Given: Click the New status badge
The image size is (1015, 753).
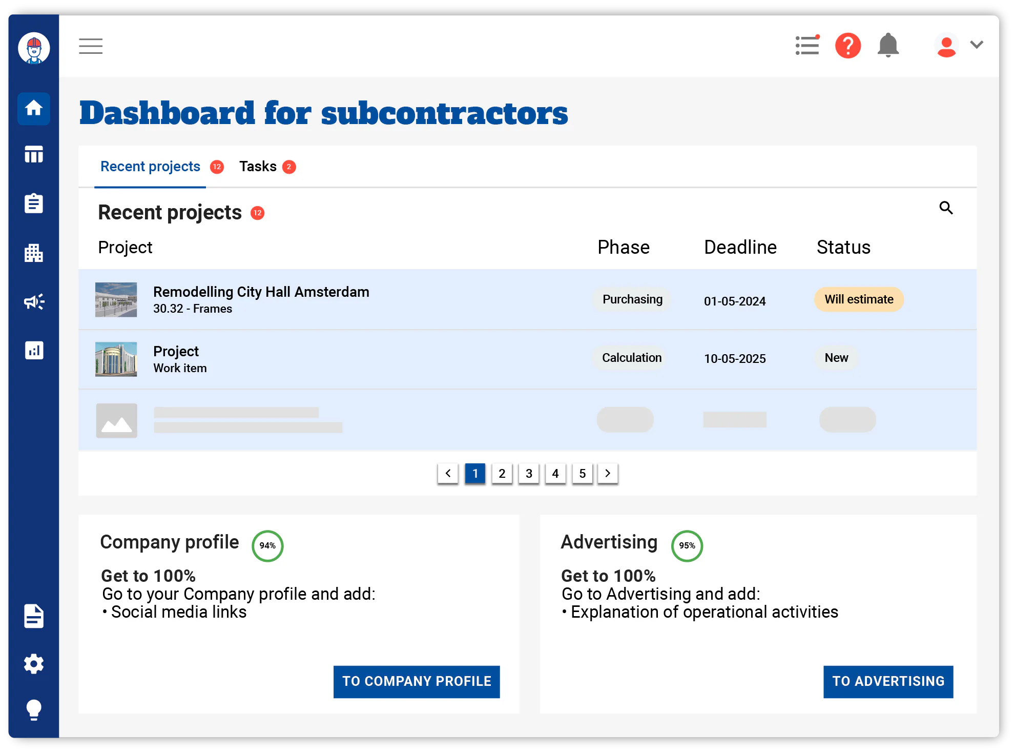Looking at the screenshot, I should tap(836, 358).
